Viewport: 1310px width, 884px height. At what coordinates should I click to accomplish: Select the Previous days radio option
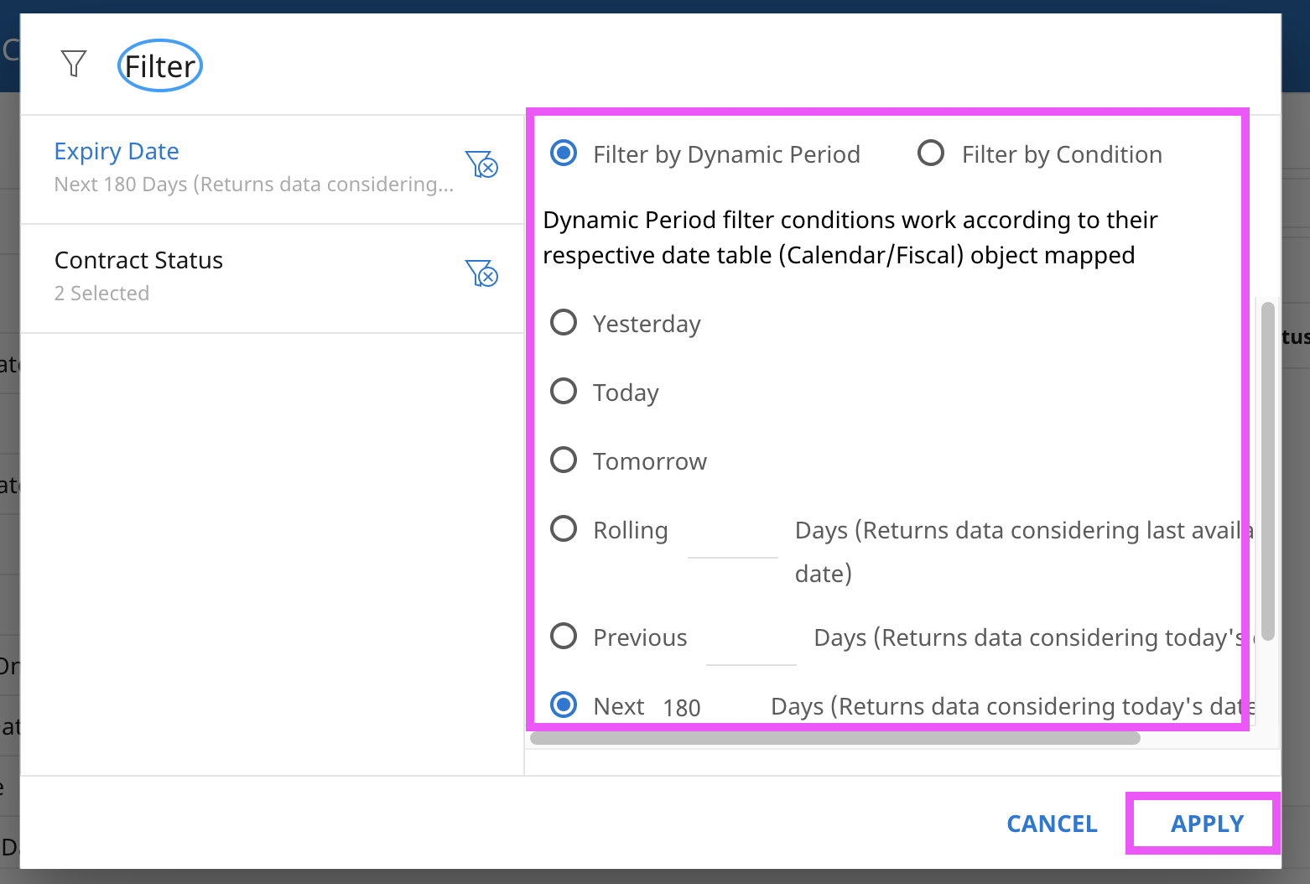(x=564, y=637)
